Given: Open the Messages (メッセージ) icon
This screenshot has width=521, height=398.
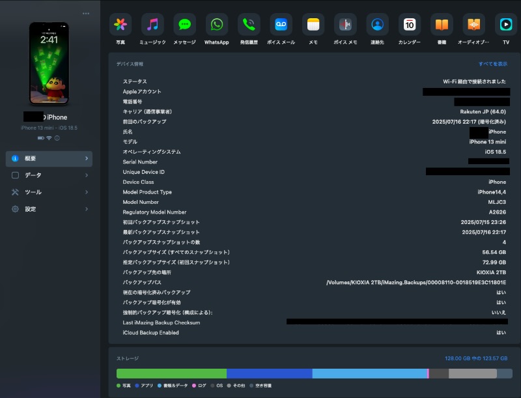Looking at the screenshot, I should click(184, 25).
